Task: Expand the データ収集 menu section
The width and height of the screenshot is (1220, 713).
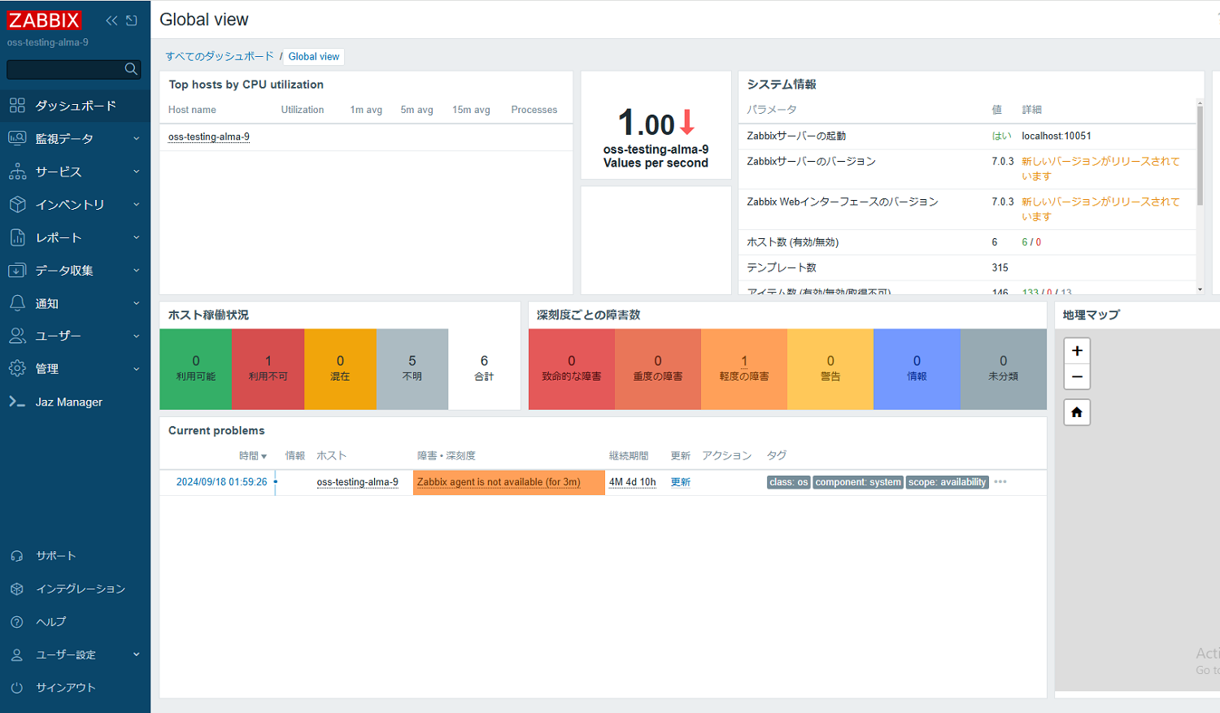Action: pyautogui.click(x=75, y=271)
